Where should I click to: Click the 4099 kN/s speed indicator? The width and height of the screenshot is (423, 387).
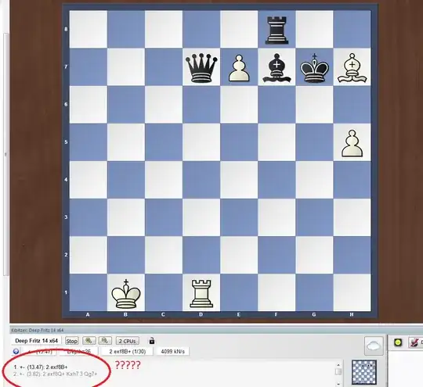click(x=173, y=352)
